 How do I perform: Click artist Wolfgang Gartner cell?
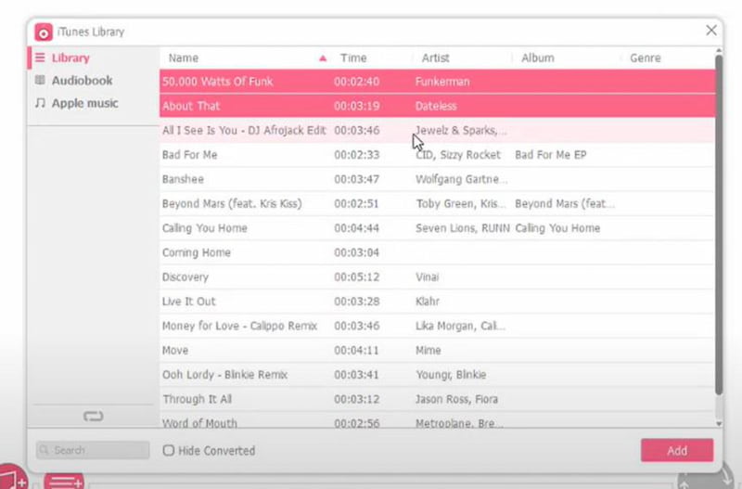tap(461, 179)
